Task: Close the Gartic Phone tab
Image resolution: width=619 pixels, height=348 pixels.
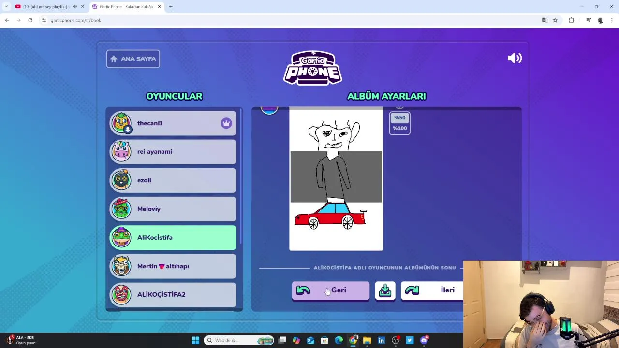Action: click(159, 7)
